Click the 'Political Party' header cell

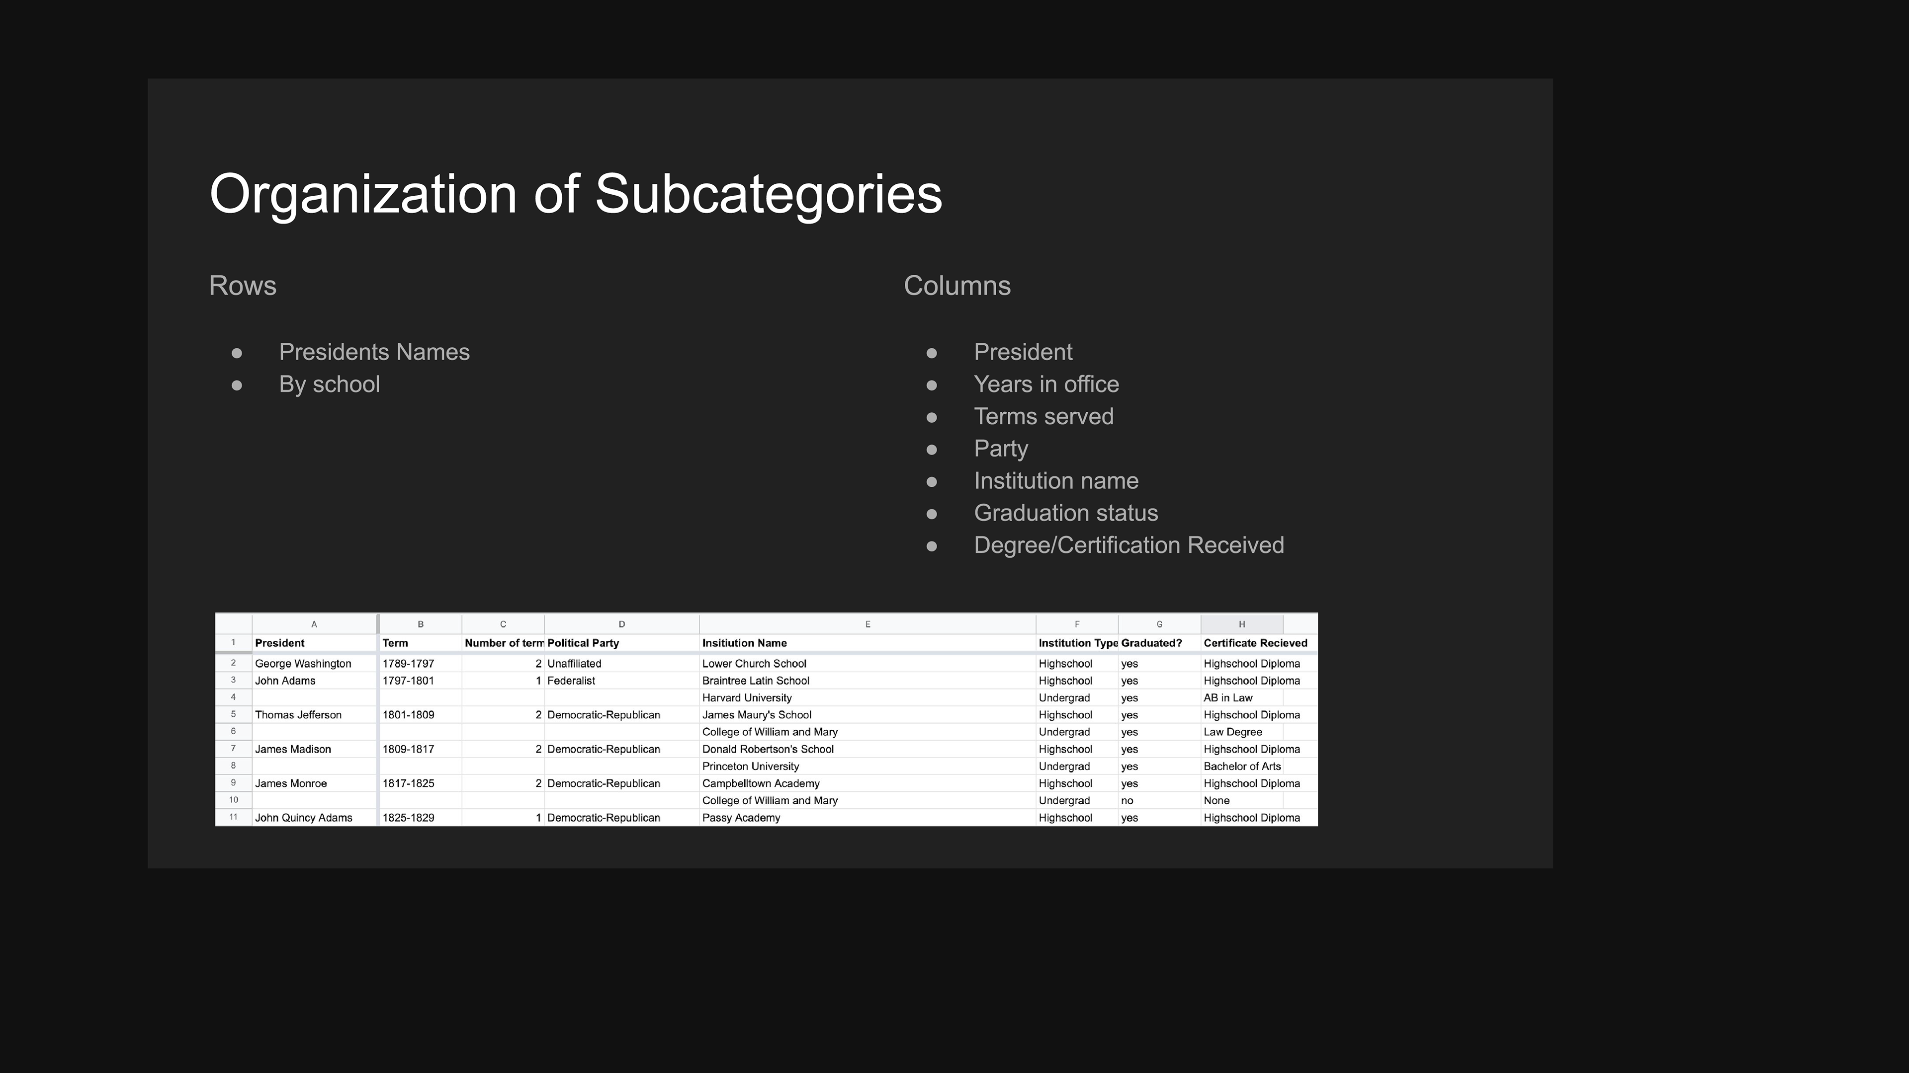[x=622, y=643]
